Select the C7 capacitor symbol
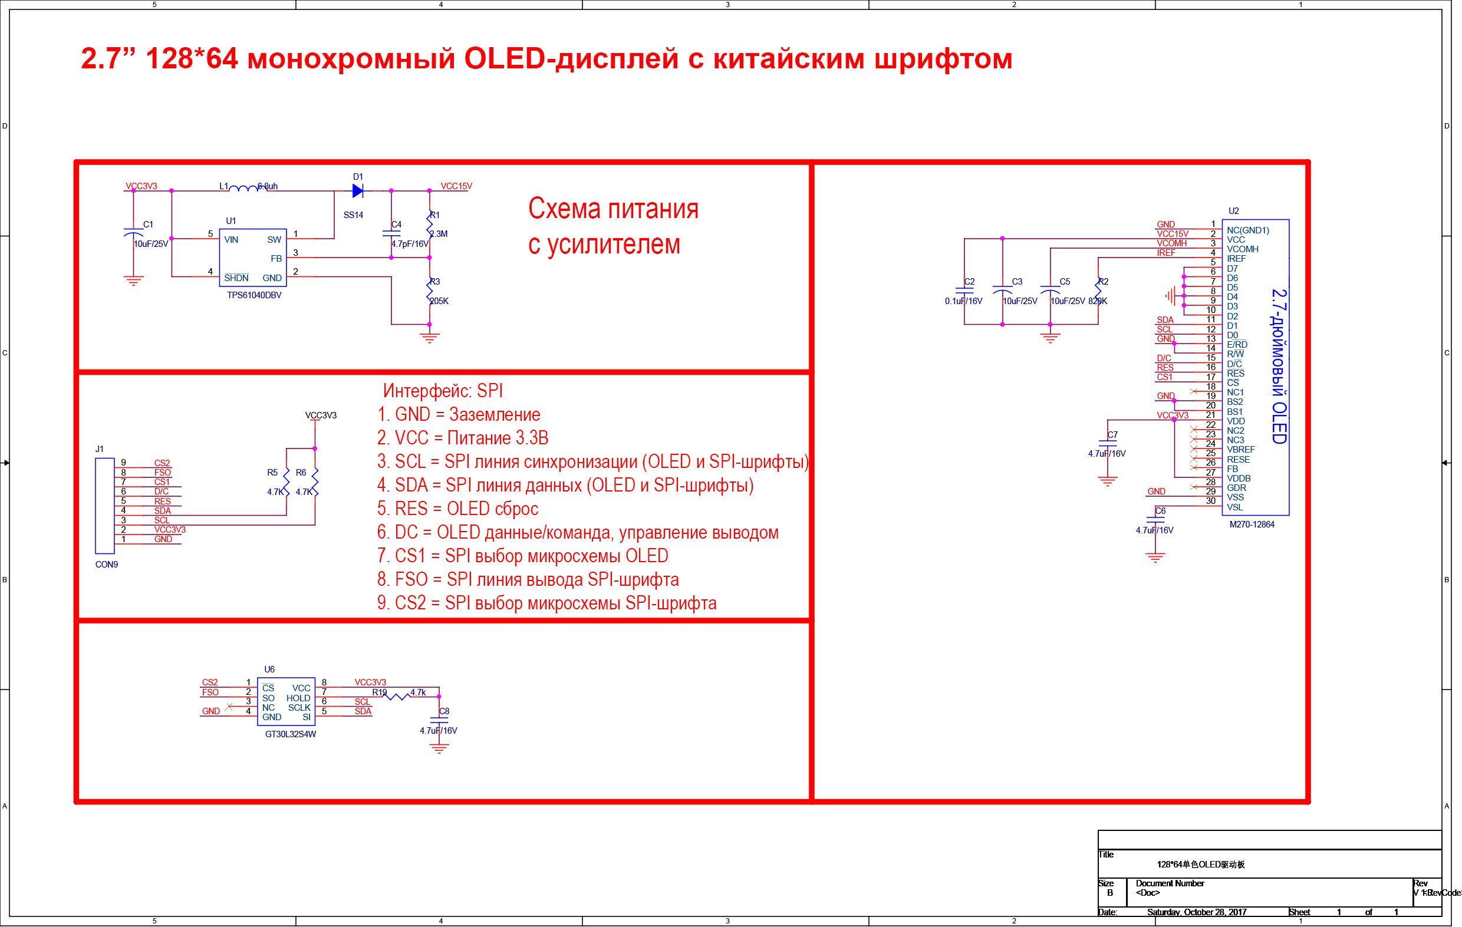 1108,443
